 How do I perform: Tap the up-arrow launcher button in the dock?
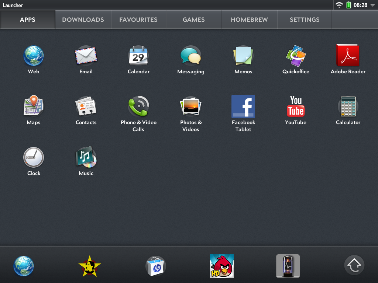point(354,265)
